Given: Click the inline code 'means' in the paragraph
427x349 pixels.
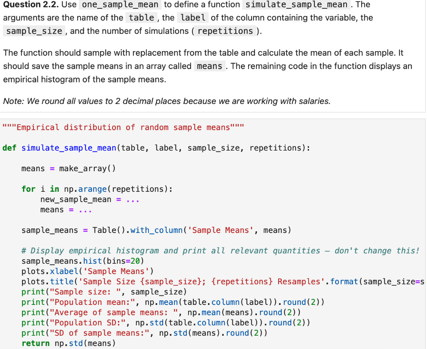Looking at the screenshot, I should [209, 66].
